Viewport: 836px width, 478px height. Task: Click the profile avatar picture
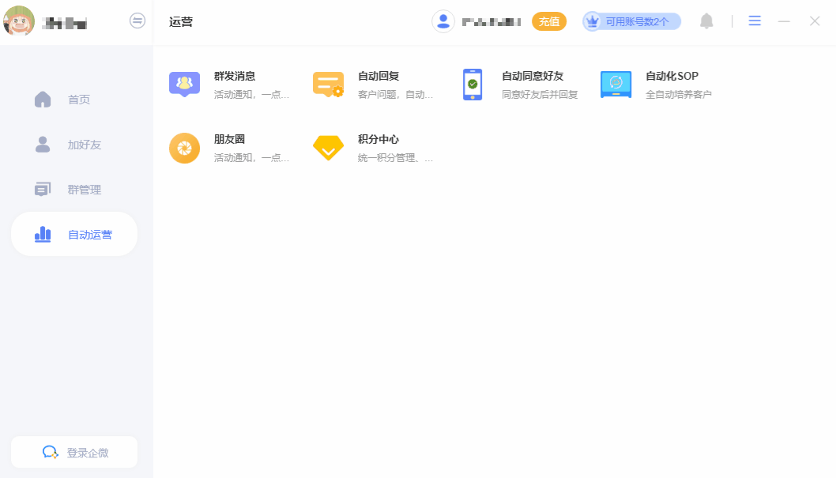tap(19, 21)
